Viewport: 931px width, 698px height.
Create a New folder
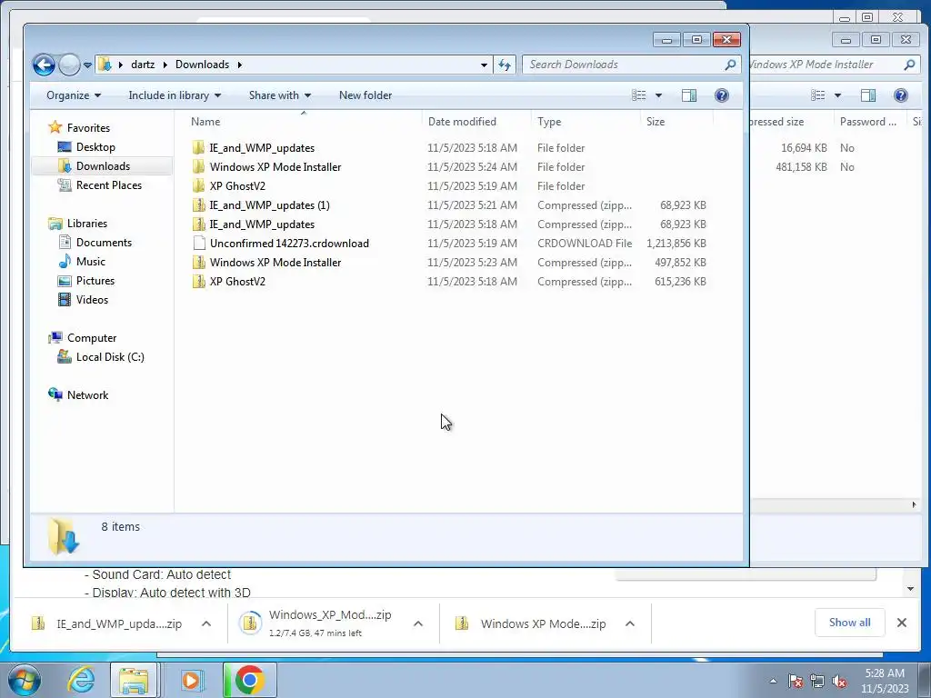click(365, 95)
